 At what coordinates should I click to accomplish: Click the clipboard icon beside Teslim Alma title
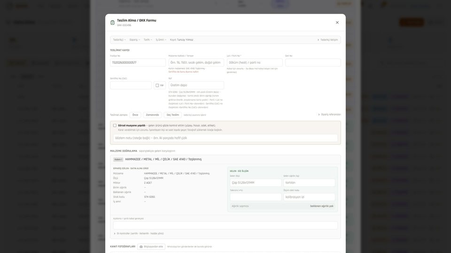coord(112,22)
